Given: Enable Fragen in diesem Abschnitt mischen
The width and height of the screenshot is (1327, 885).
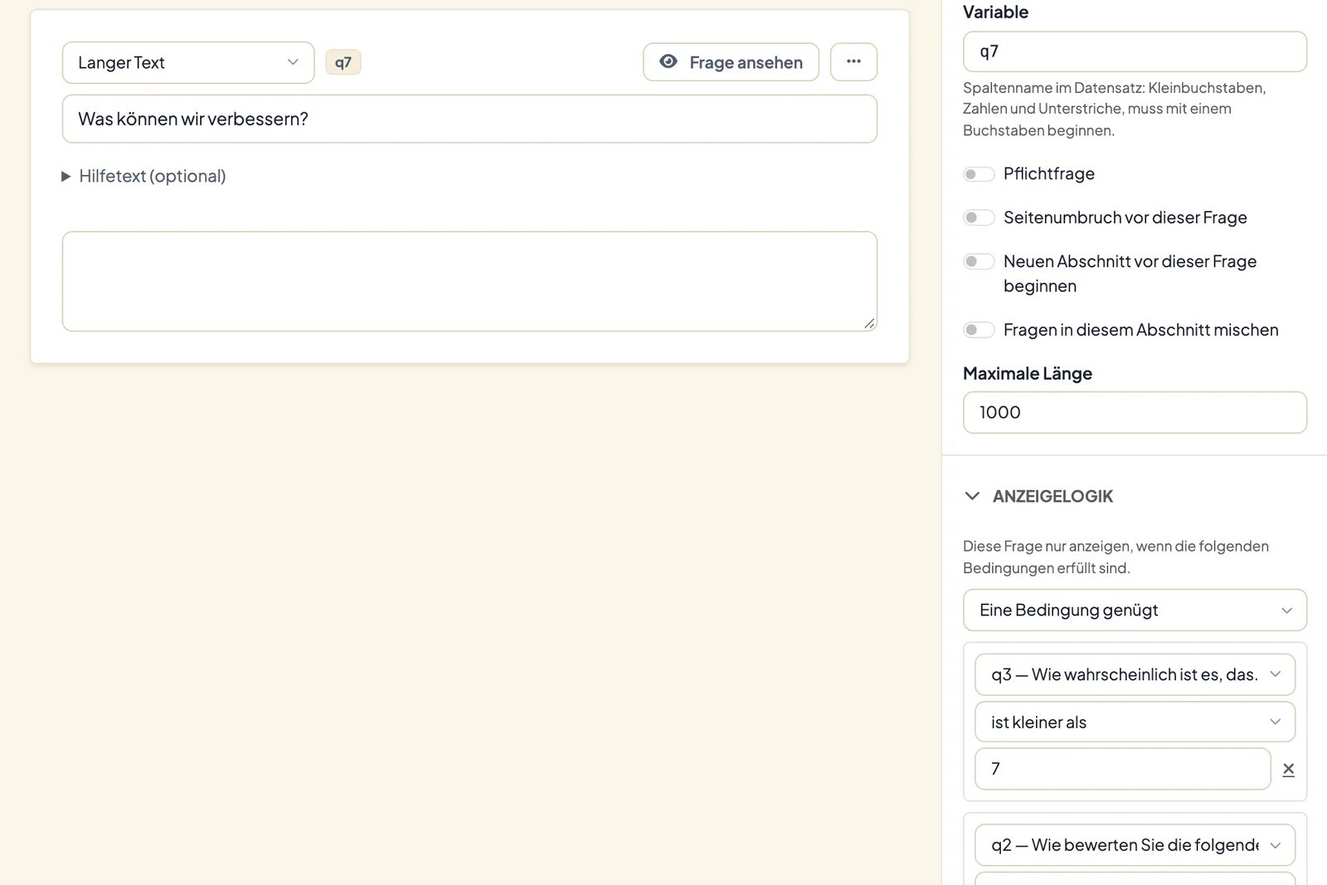Looking at the screenshot, I should [979, 330].
